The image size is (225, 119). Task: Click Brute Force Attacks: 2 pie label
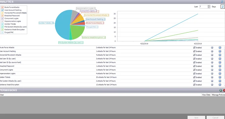95,23
